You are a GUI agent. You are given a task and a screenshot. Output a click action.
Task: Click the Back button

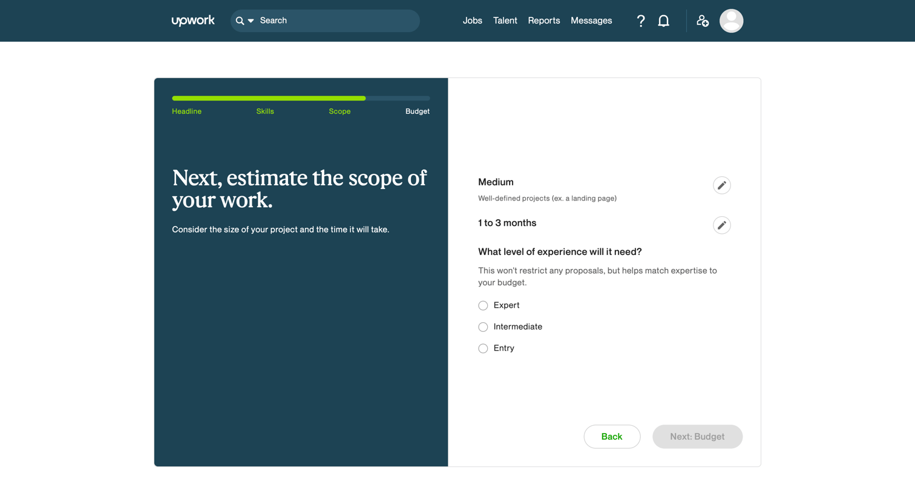click(x=612, y=437)
